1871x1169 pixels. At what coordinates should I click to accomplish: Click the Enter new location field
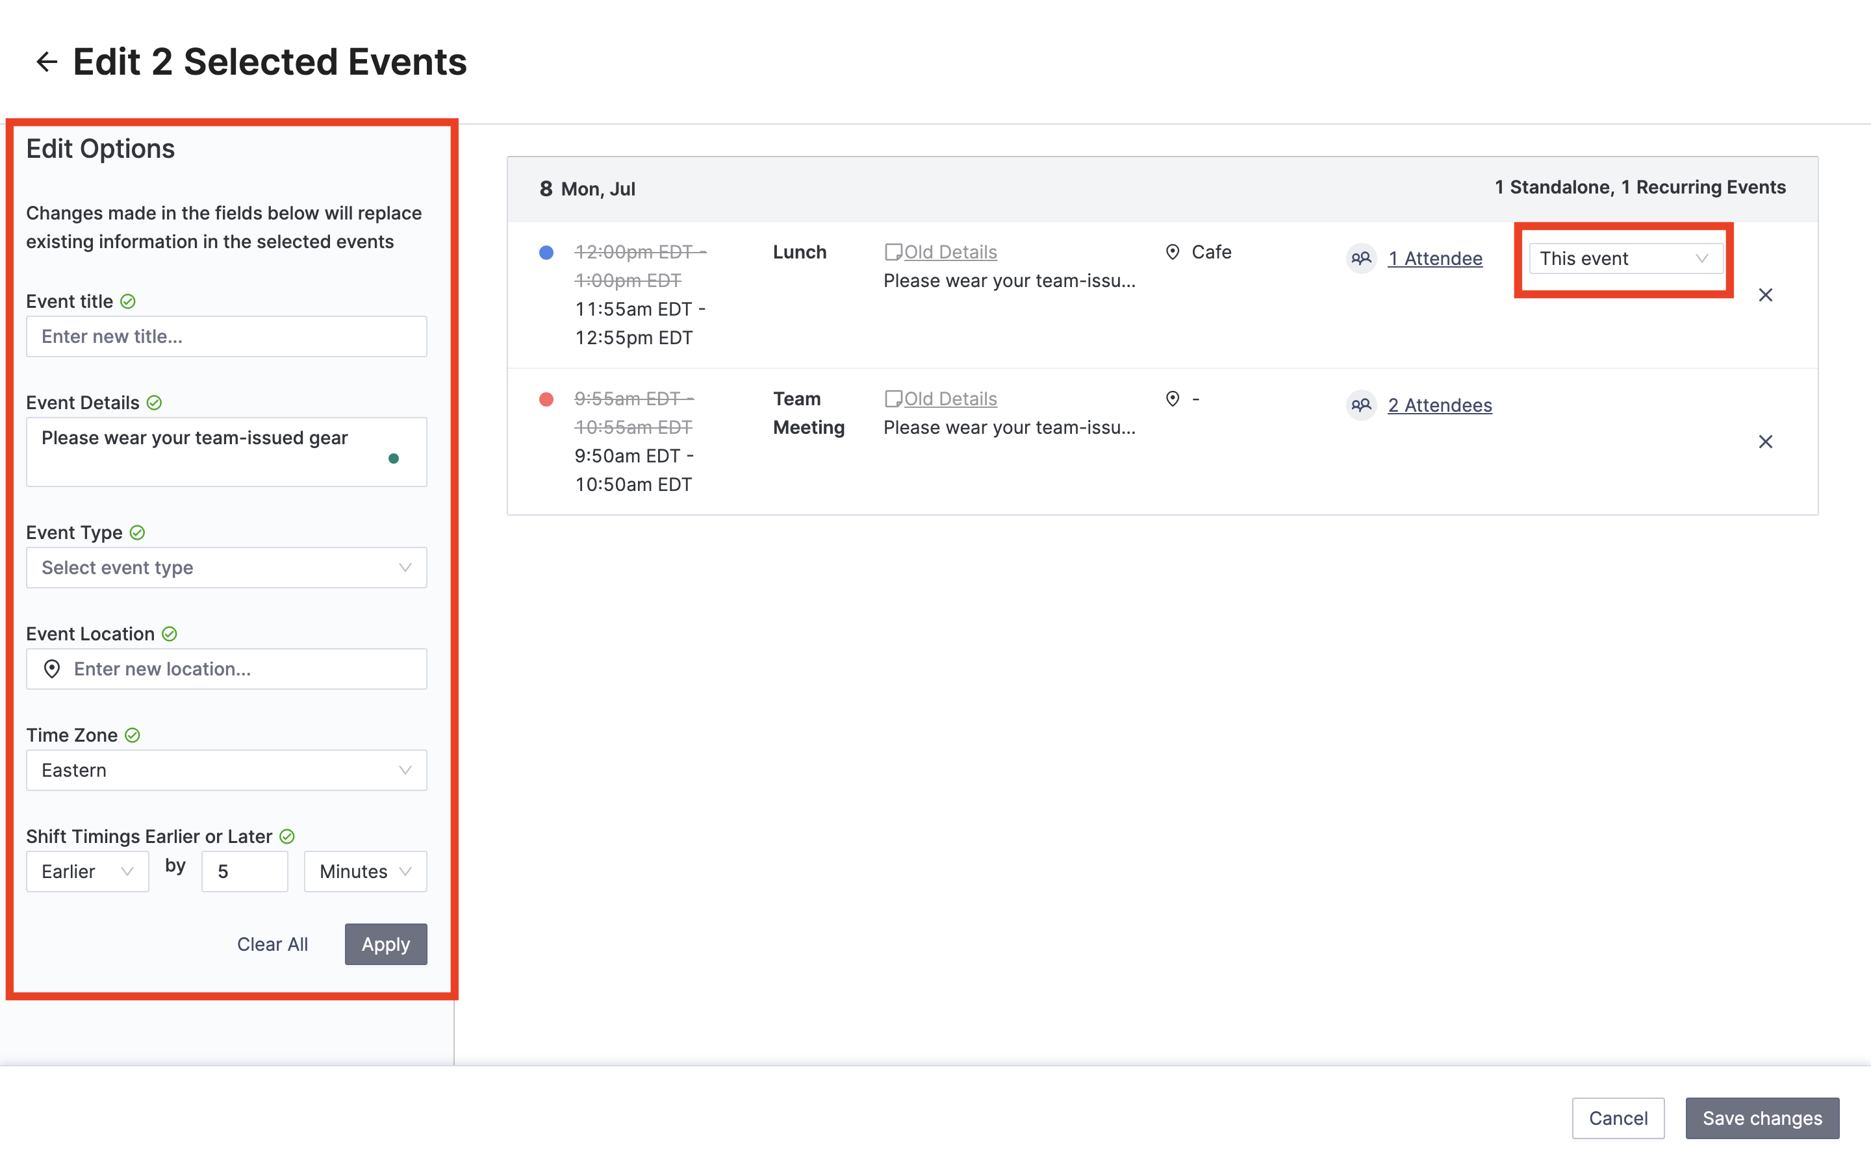tap(227, 669)
